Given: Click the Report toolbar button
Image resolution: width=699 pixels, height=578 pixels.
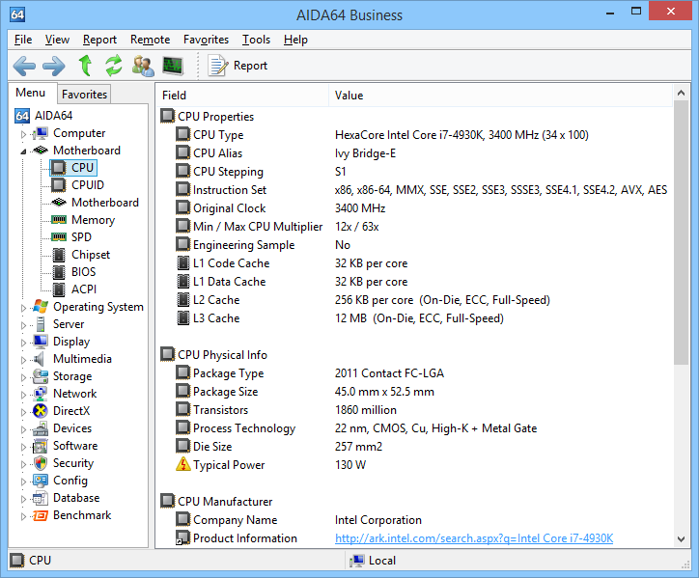Looking at the screenshot, I should [238, 66].
